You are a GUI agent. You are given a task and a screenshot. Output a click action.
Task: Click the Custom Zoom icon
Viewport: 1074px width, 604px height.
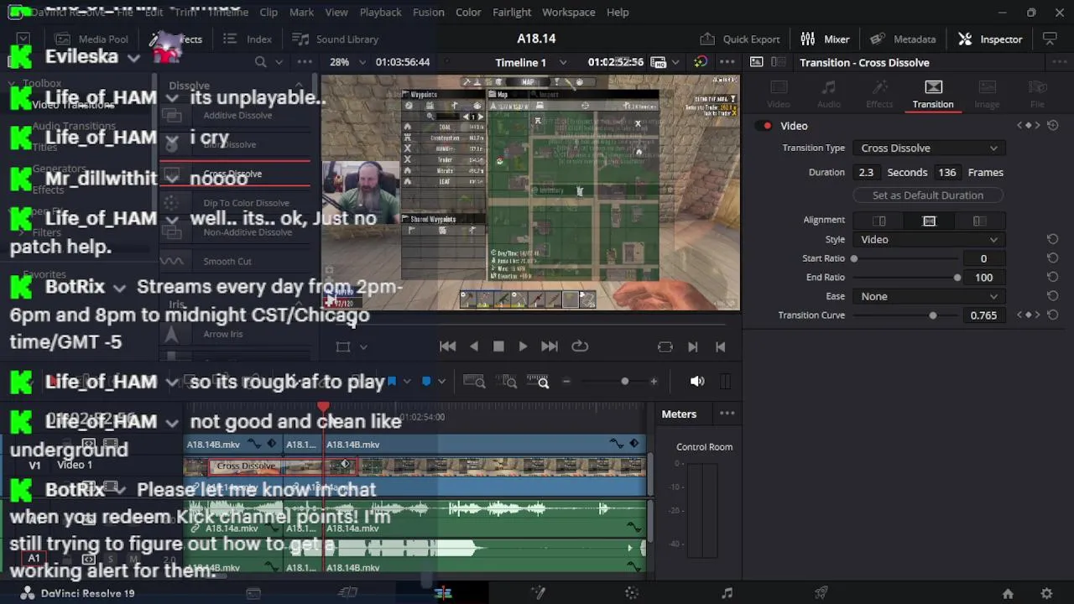coord(538,382)
